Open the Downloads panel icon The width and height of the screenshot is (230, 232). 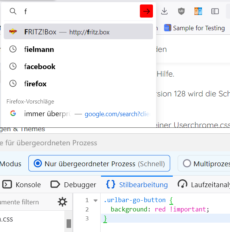(x=164, y=11)
